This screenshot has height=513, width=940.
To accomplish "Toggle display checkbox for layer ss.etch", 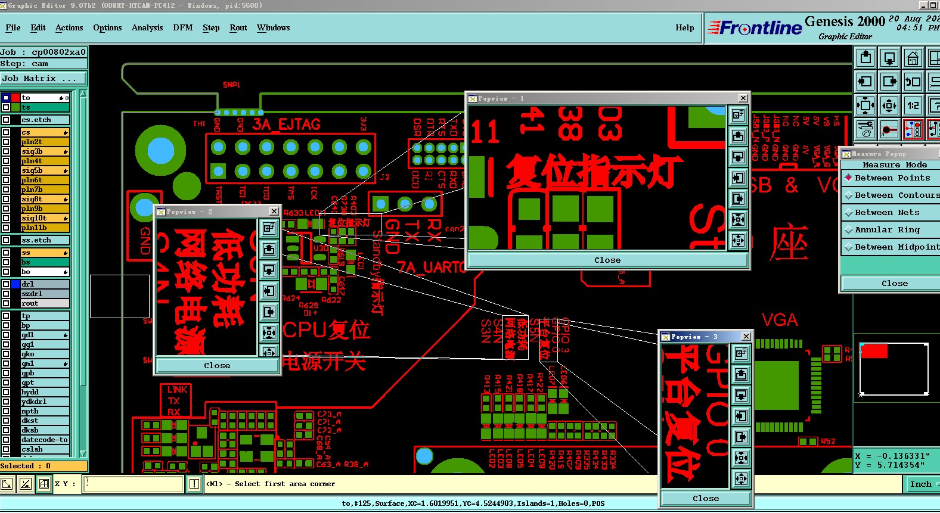I will [x=6, y=240].
